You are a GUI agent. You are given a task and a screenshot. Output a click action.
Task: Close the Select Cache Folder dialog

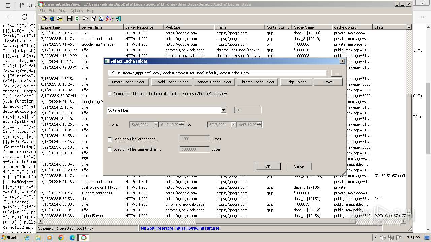pos(342,61)
